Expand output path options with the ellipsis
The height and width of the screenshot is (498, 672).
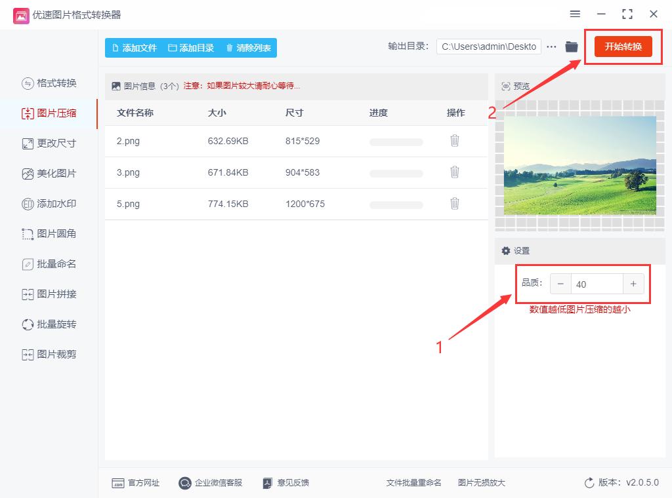tap(551, 47)
